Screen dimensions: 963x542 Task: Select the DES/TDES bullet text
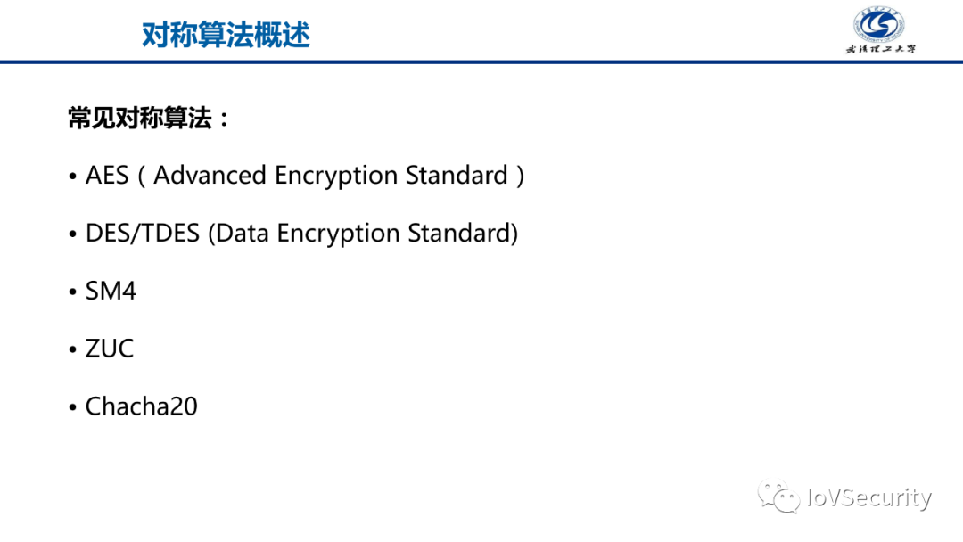tap(301, 234)
